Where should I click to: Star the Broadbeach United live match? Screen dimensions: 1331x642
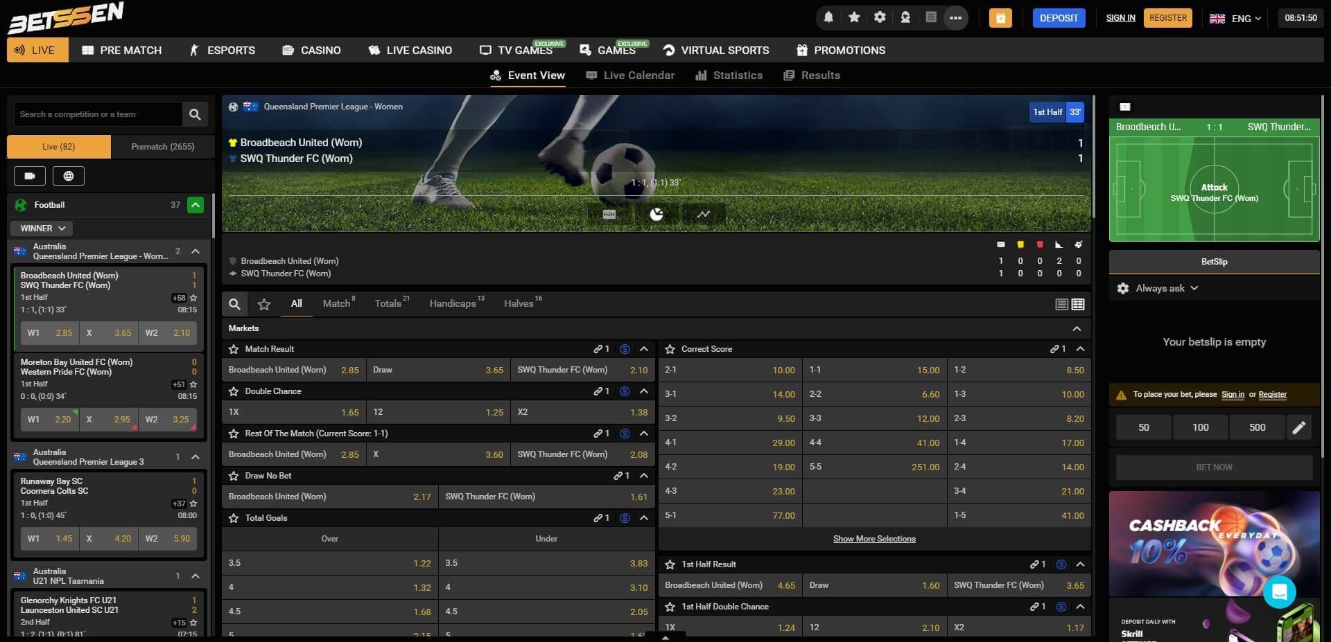(193, 296)
